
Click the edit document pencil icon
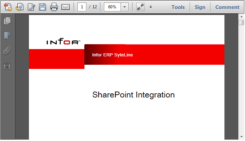[x=31, y=7]
